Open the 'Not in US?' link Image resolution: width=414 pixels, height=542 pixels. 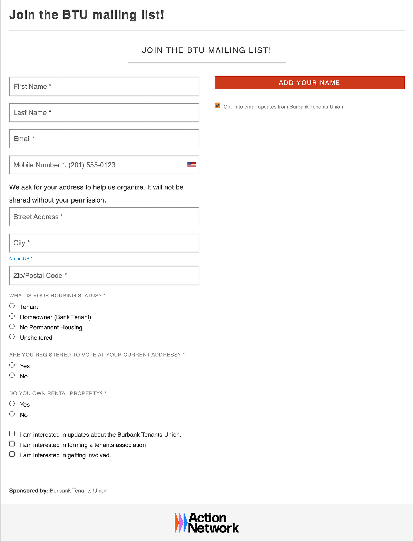(x=20, y=258)
